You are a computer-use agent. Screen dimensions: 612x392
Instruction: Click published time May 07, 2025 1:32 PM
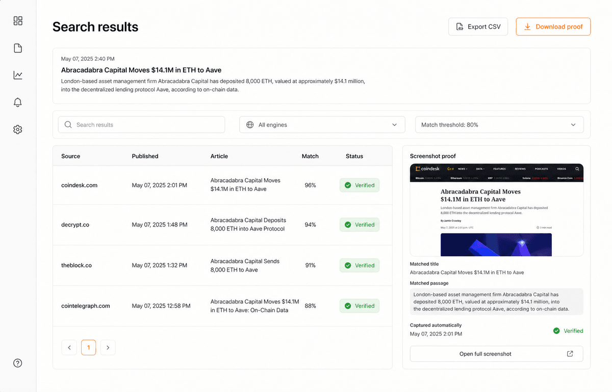pos(160,265)
